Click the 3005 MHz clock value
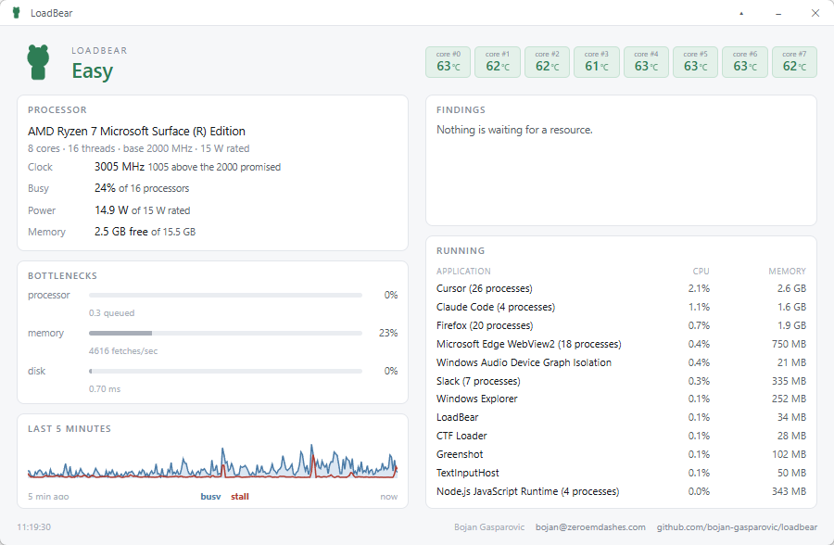The width and height of the screenshot is (834, 545). point(120,167)
